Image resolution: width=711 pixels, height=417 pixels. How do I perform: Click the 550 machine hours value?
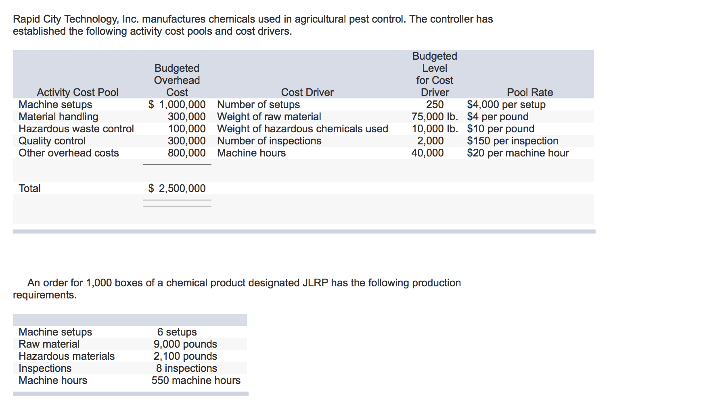pyautogui.click(x=196, y=380)
